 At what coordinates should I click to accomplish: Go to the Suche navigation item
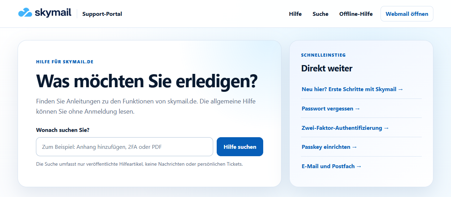coord(320,14)
